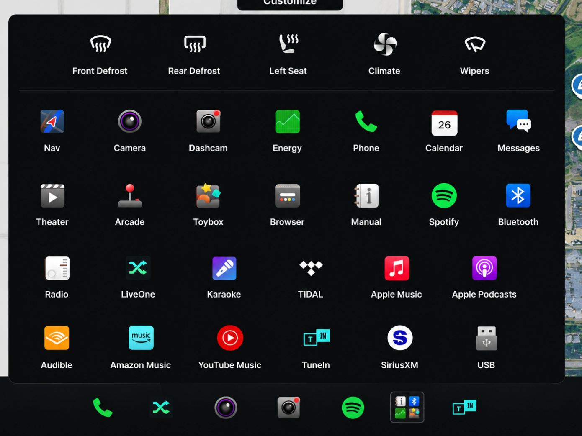Open the Toybox app
Image resolution: width=582 pixels, height=436 pixels.
coord(208,205)
